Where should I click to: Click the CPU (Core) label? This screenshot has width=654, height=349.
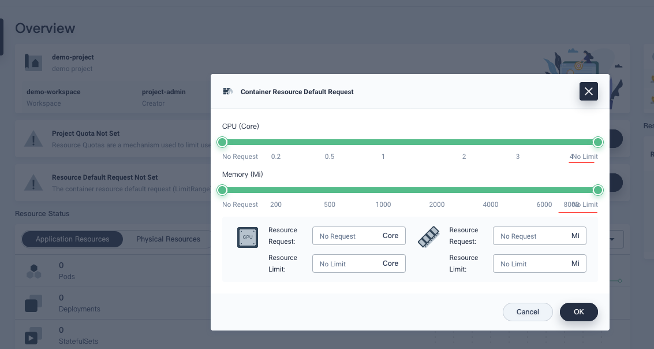pos(240,127)
